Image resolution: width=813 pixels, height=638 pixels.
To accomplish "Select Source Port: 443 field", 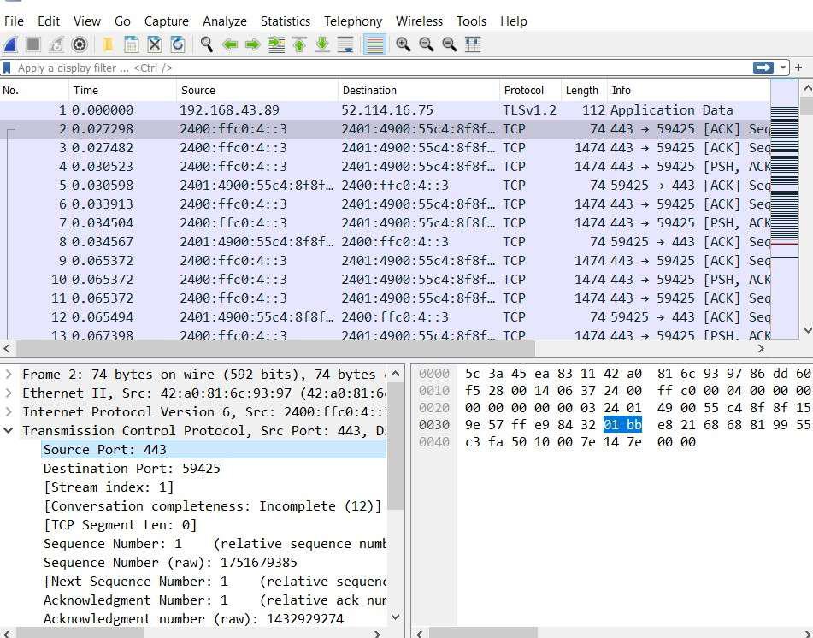I will pyautogui.click(x=214, y=449).
